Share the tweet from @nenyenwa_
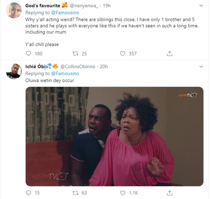 pyautogui.click(x=169, y=53)
